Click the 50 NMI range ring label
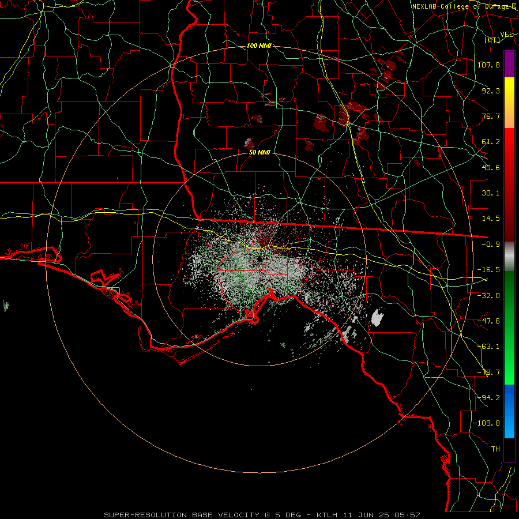This screenshot has height=519, width=519. coord(260,152)
